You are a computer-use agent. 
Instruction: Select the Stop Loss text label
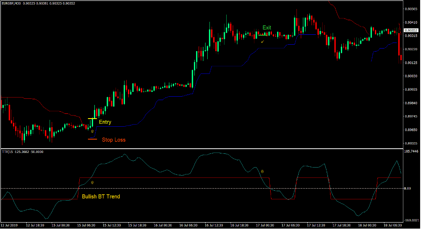pyautogui.click(x=114, y=140)
